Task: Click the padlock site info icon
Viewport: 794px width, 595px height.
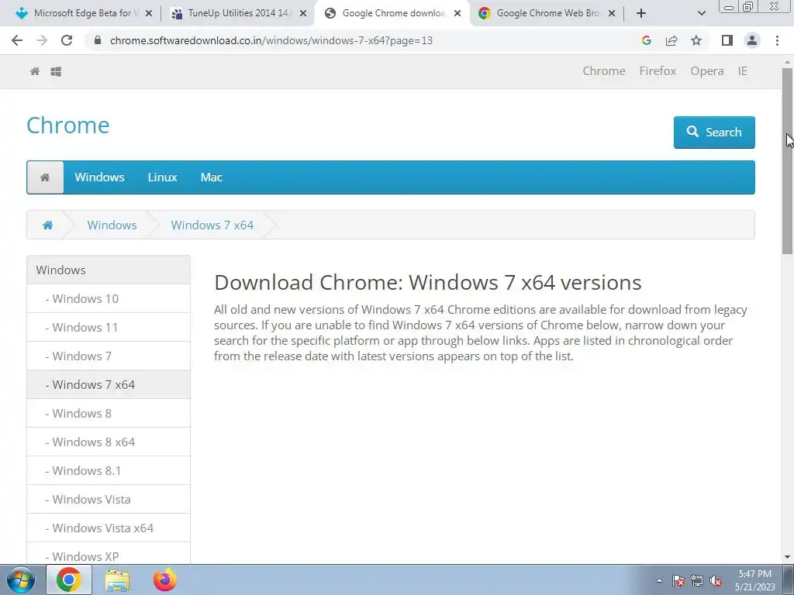Action: (98, 40)
